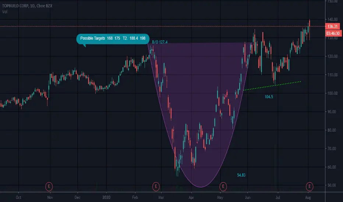Click the countdown timer 03:46:30 label
The height and width of the screenshot is (202, 343).
click(x=333, y=33)
